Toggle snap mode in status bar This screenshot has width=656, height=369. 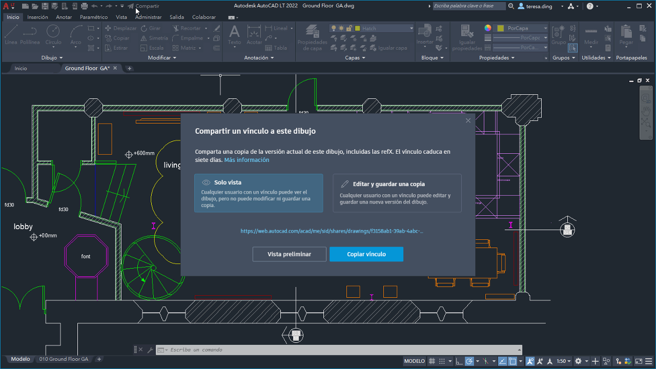pyautogui.click(x=443, y=361)
